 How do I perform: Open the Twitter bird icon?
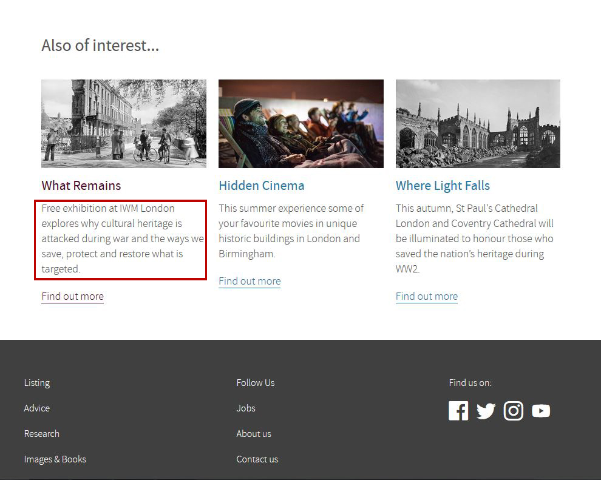point(486,411)
